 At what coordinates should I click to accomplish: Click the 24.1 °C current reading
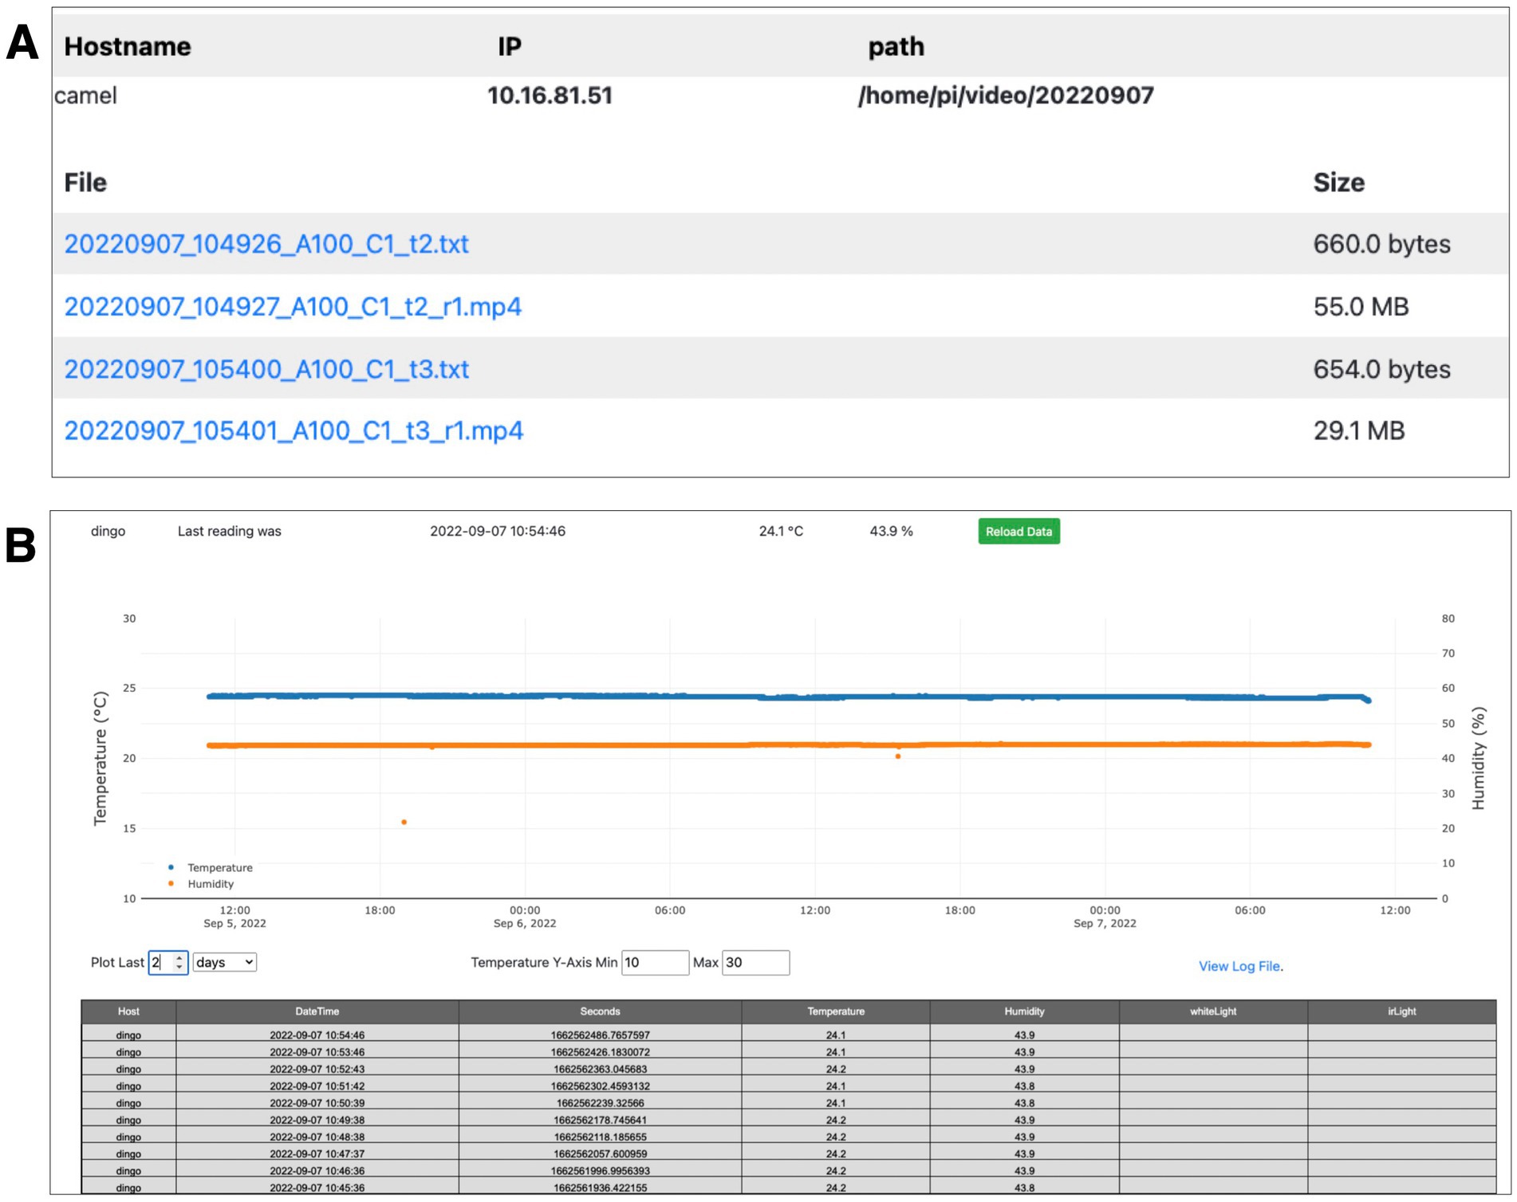[781, 532]
